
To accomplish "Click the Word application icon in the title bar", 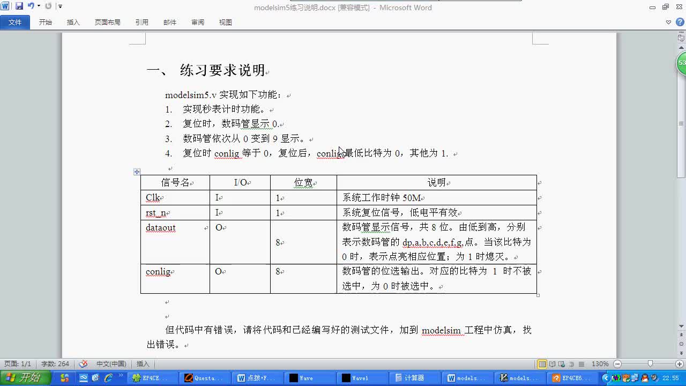I will [5, 6].
